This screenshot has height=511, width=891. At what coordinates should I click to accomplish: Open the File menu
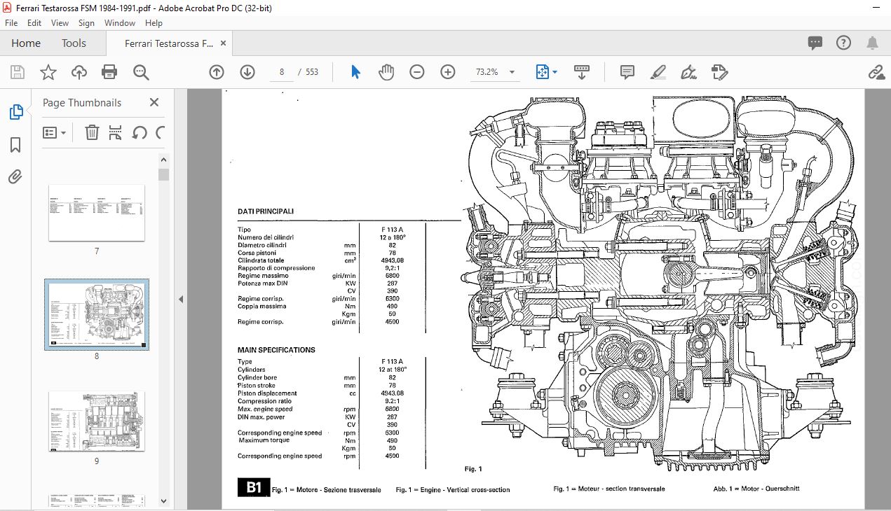[x=11, y=23]
